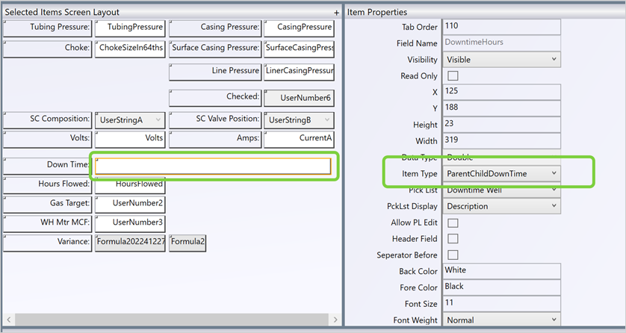The image size is (626, 333).
Task: Click the Back Color White field
Action: 501,271
